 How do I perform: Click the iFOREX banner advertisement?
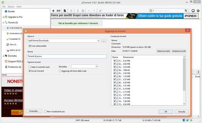(x=125, y=16)
